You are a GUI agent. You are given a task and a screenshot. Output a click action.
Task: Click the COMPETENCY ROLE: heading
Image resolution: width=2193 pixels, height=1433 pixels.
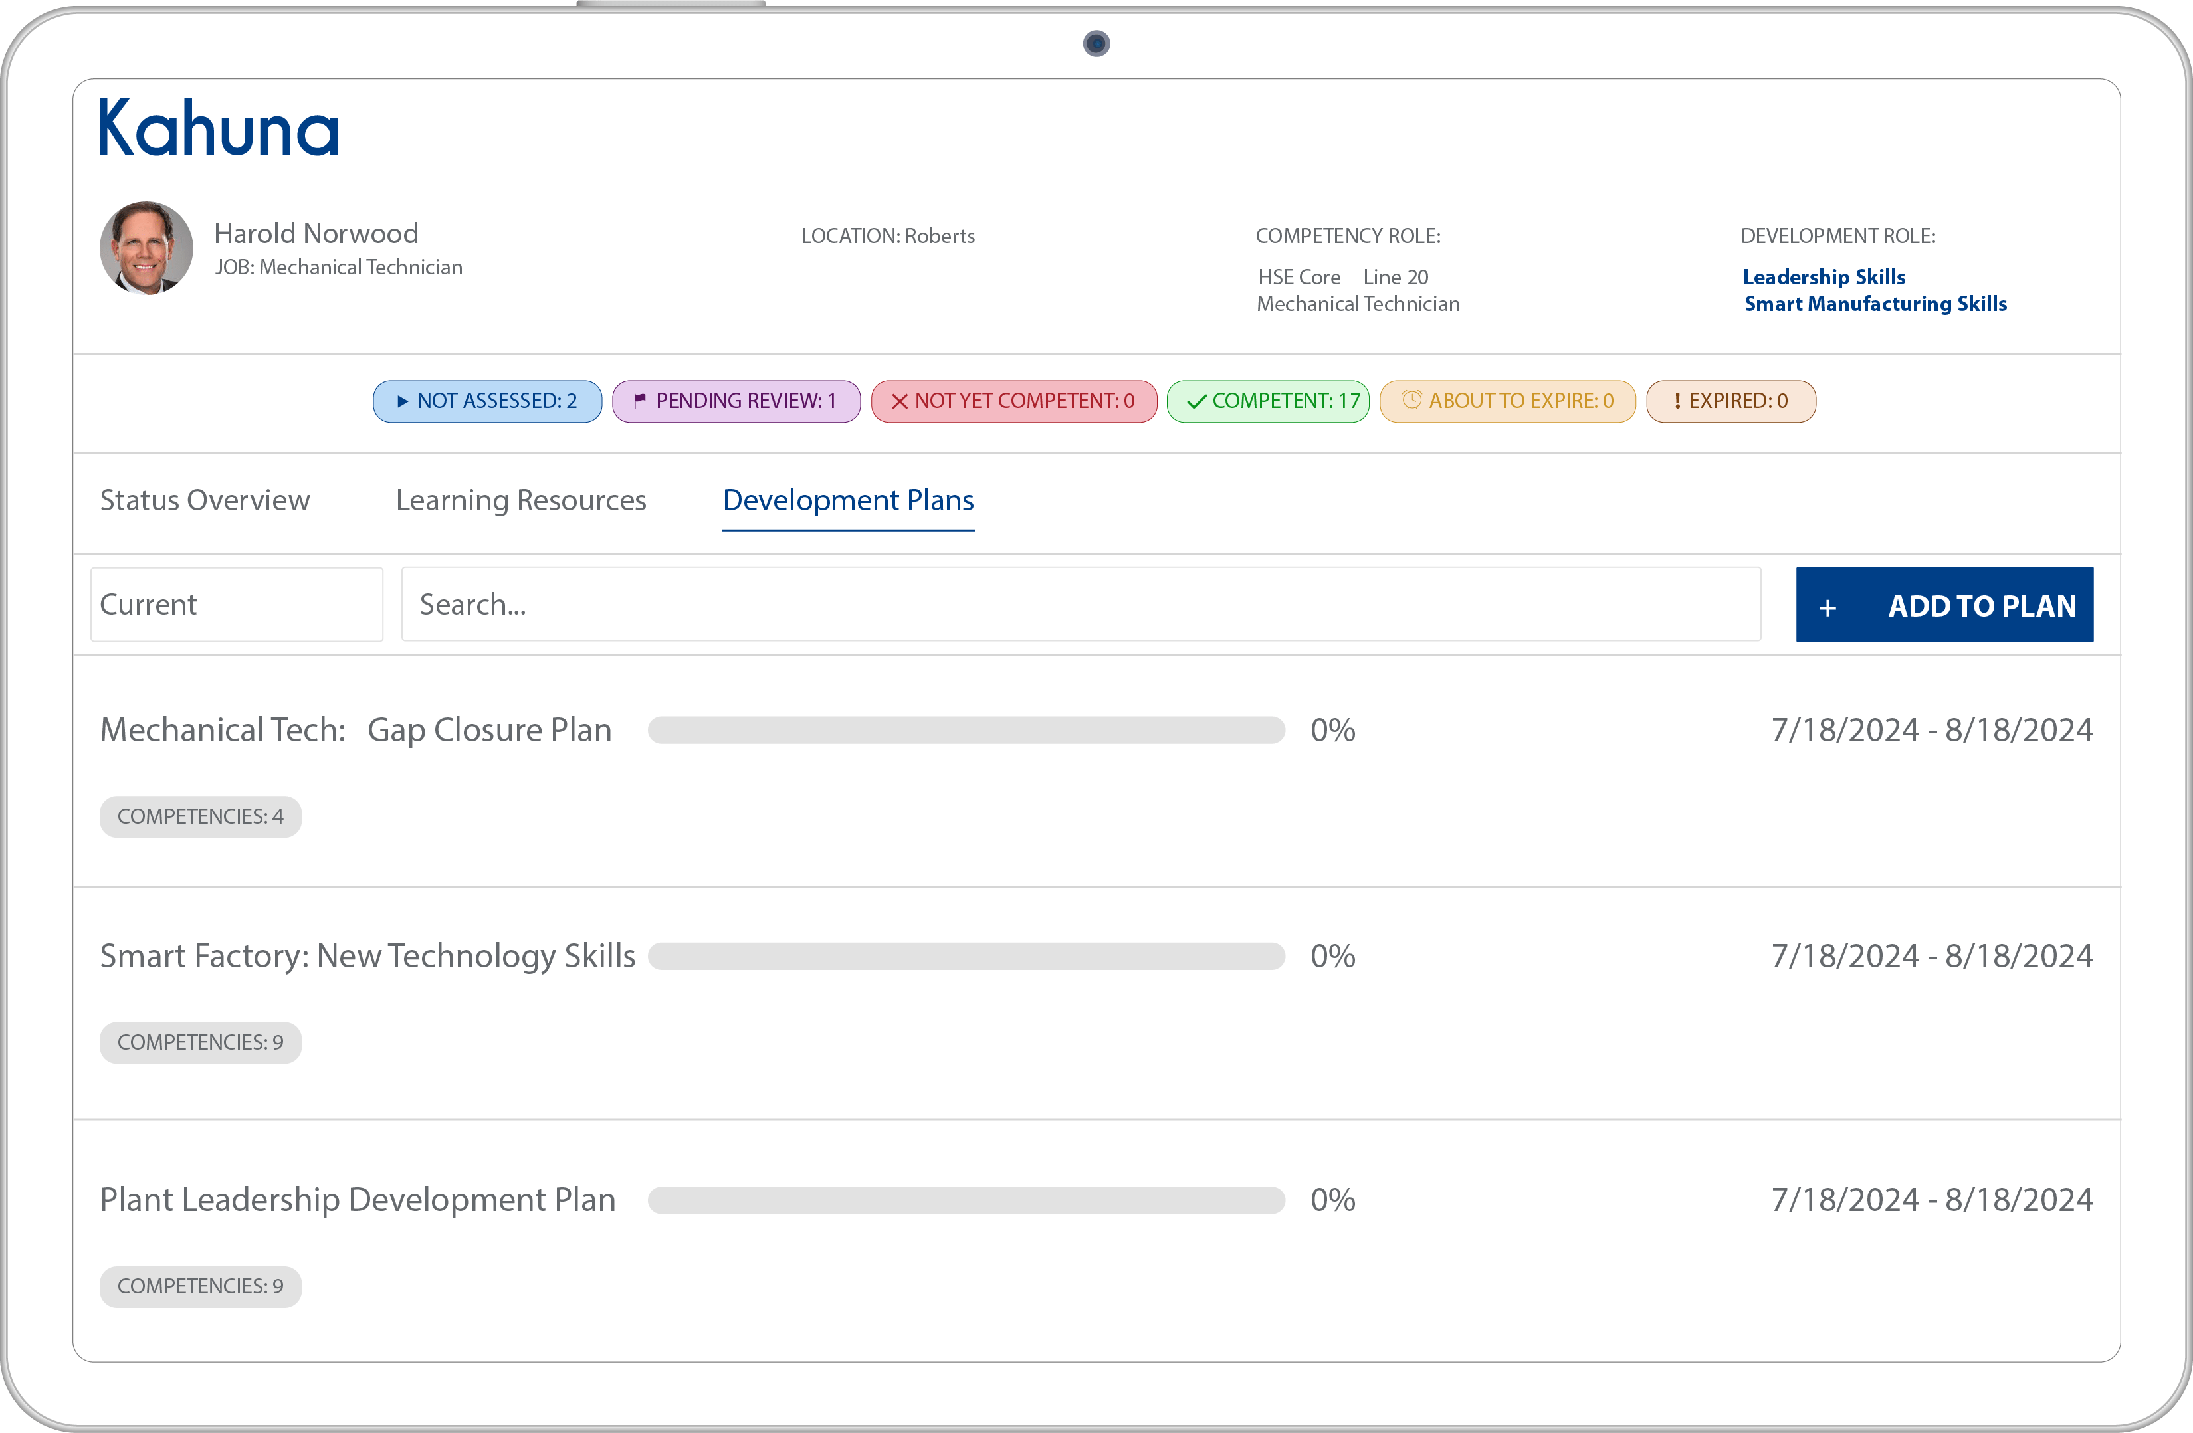[1348, 236]
